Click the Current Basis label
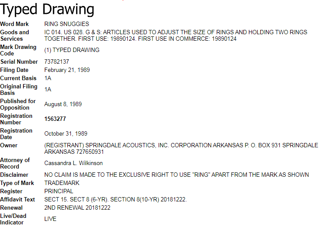The width and height of the screenshot is (321, 227). click(18, 78)
